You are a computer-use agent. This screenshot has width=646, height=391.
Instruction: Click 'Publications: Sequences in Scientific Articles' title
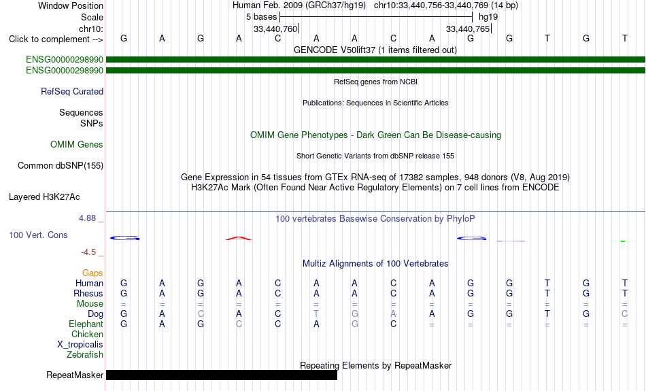pyautogui.click(x=375, y=103)
